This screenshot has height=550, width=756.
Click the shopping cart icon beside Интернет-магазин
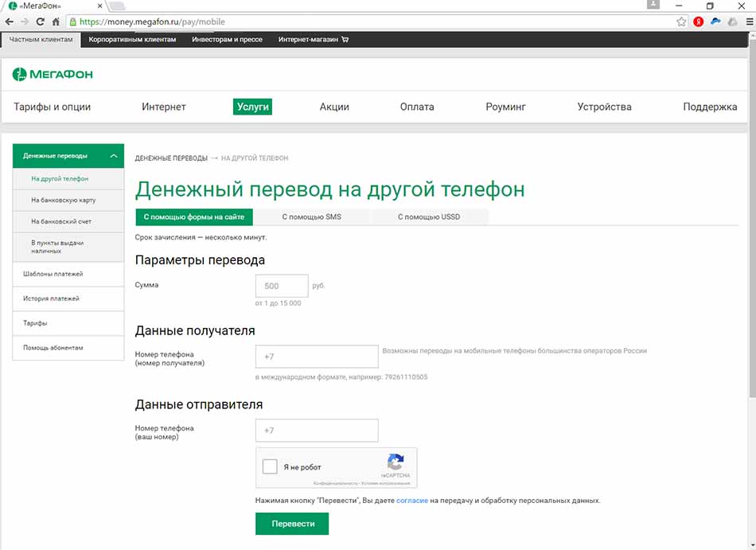point(345,40)
